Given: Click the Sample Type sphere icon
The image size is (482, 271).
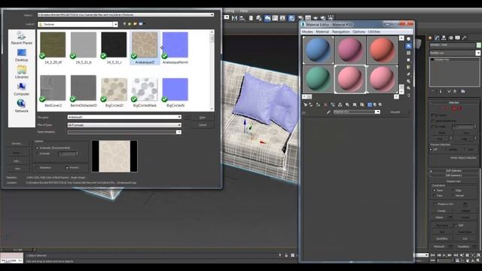Looking at the screenshot, I should [408, 38].
